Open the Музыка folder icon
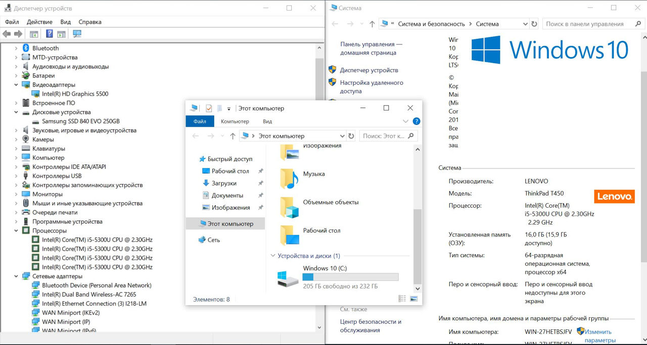647x345 pixels. pos(290,178)
